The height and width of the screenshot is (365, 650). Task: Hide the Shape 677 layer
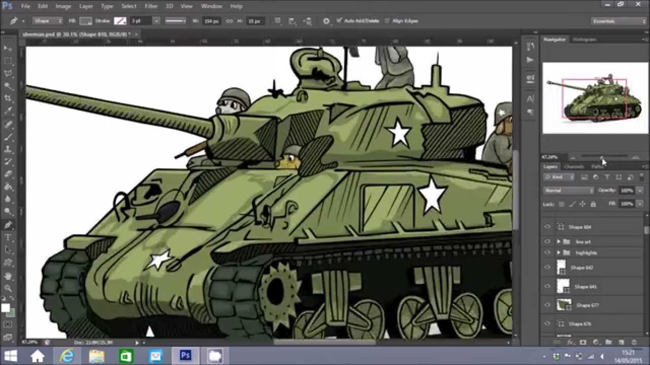(547, 305)
